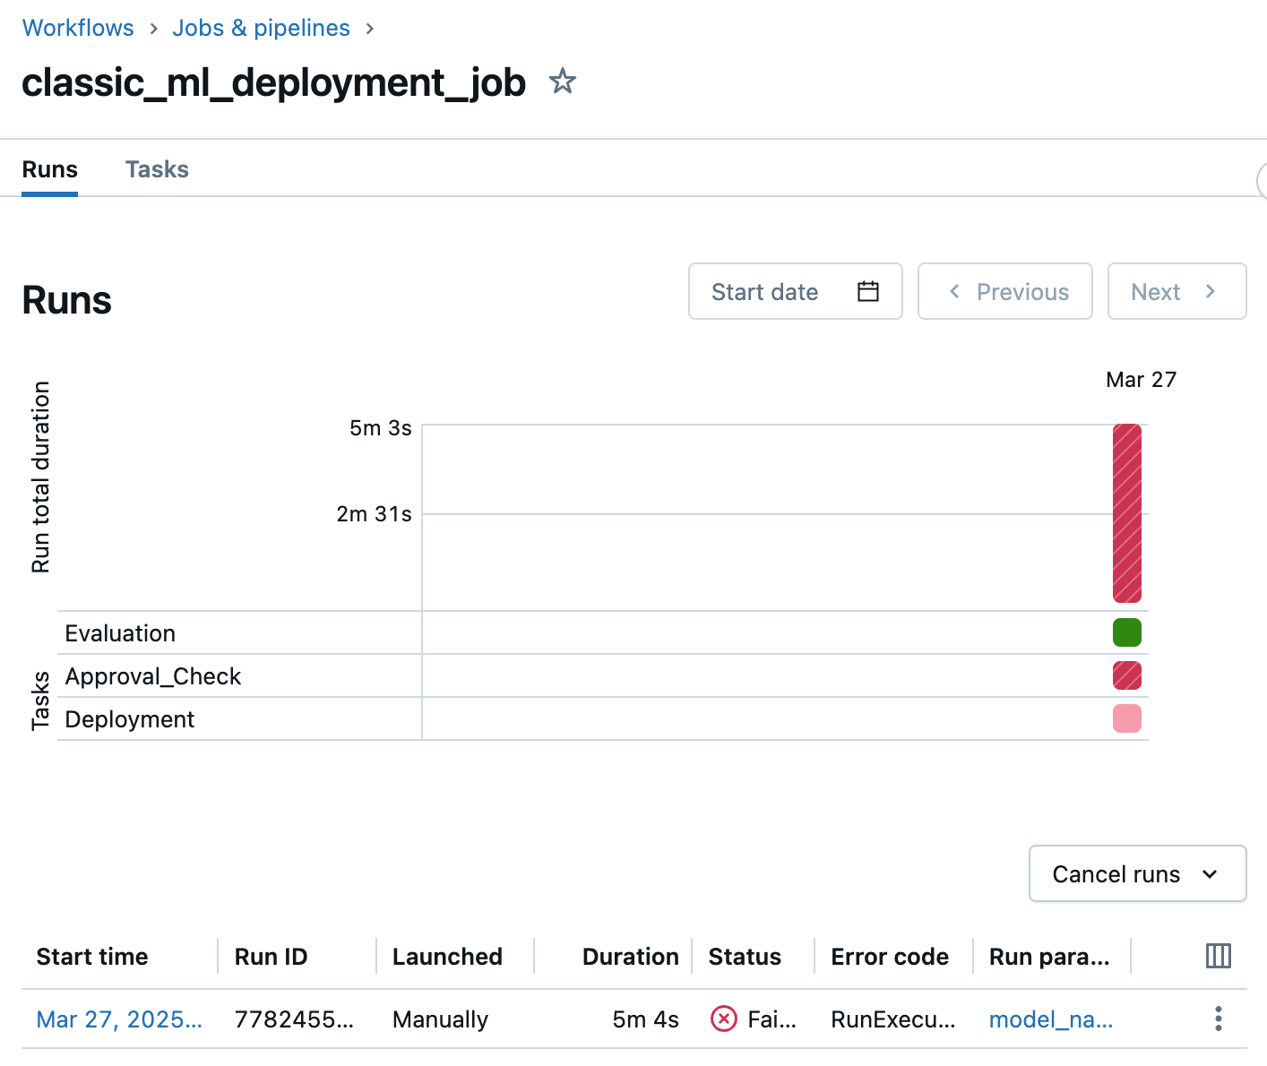This screenshot has height=1066, width=1267.
Task: Click the red error circle beside Failed status
Action: (x=724, y=1019)
